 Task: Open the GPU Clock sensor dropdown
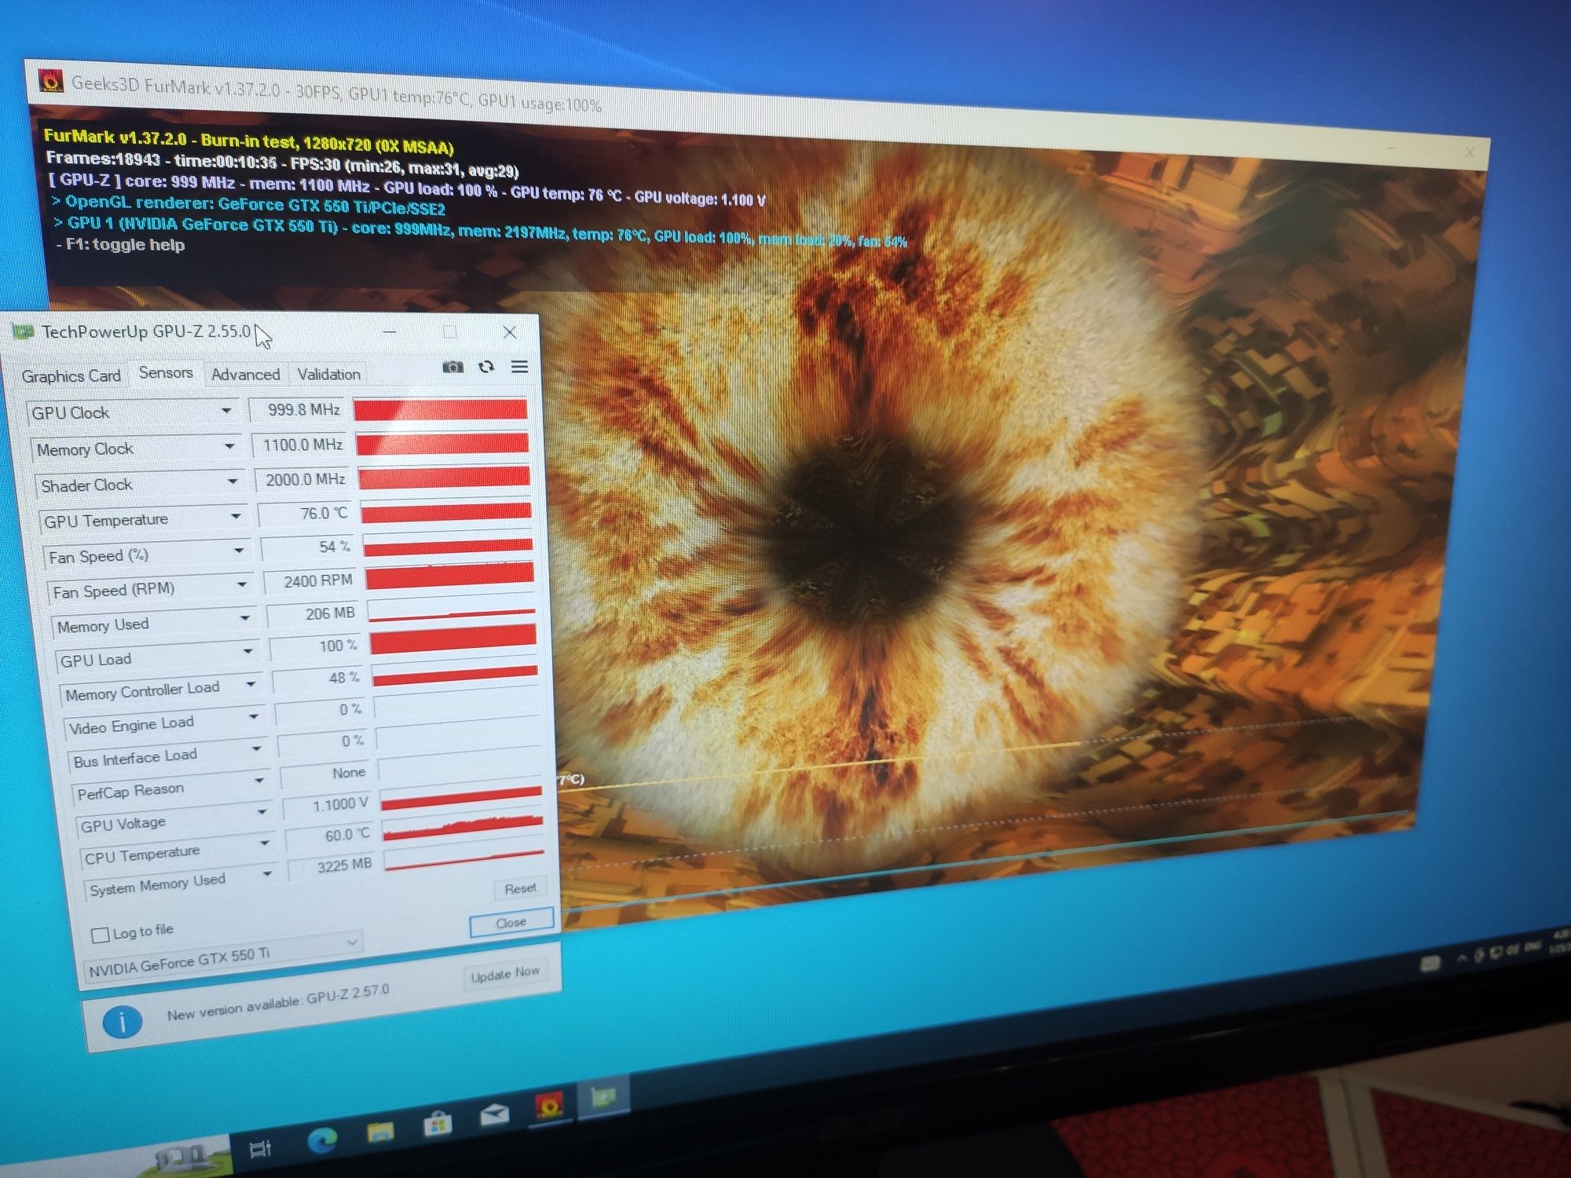click(226, 411)
